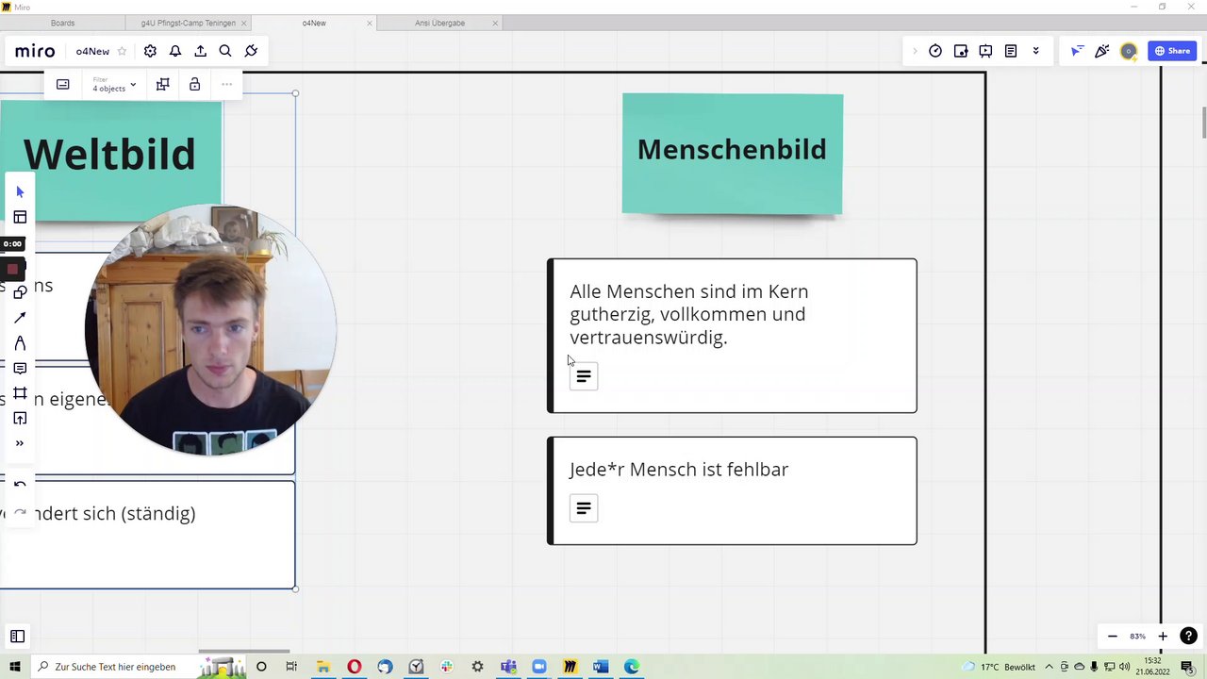The width and height of the screenshot is (1207, 679).
Task: Click the export board upload icon
Action: [x=200, y=51]
